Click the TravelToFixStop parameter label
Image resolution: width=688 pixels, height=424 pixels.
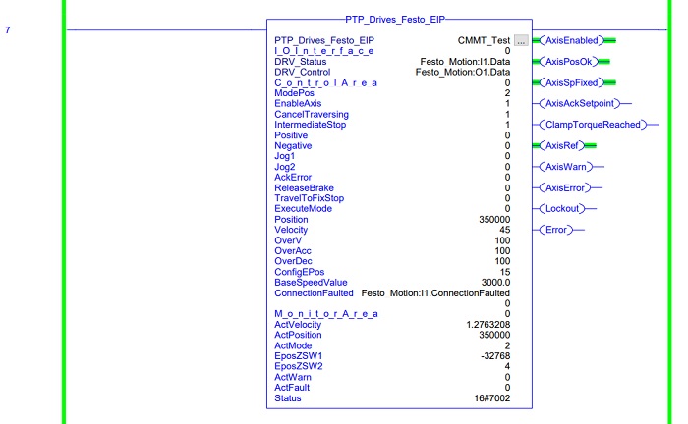coord(310,198)
